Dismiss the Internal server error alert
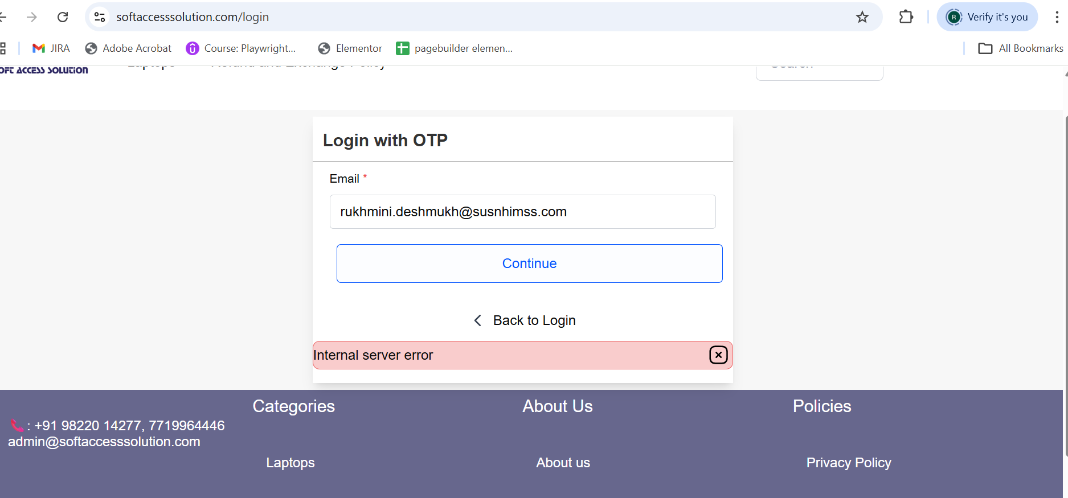The width and height of the screenshot is (1068, 498). 718,355
